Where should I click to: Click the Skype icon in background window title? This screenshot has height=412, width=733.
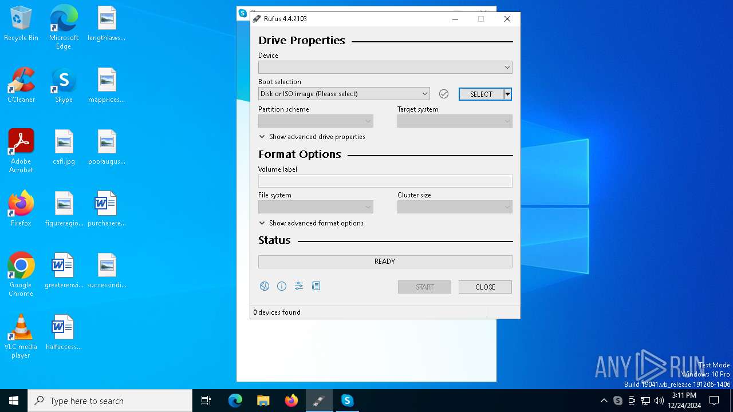coord(243,13)
